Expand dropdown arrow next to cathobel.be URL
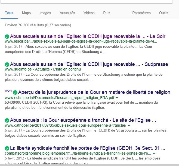 129,126
